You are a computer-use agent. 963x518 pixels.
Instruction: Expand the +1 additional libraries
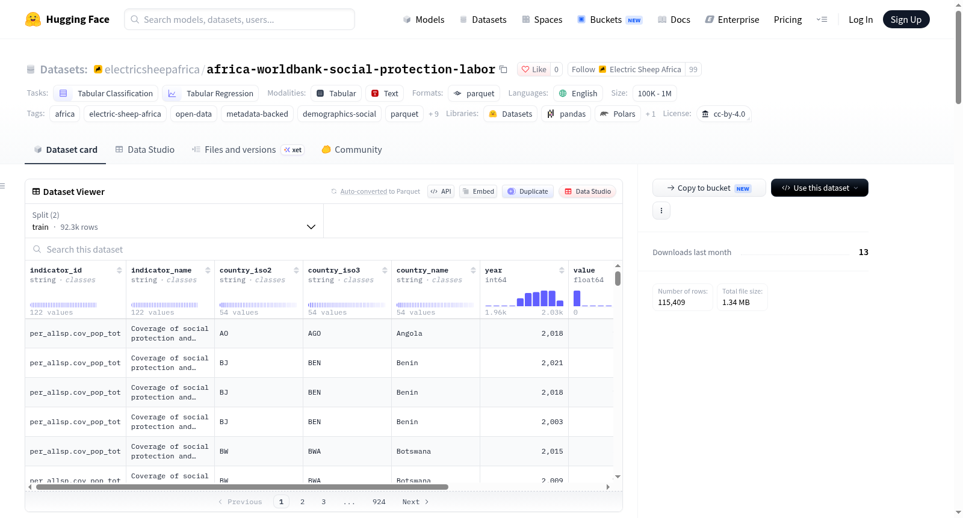coord(650,114)
